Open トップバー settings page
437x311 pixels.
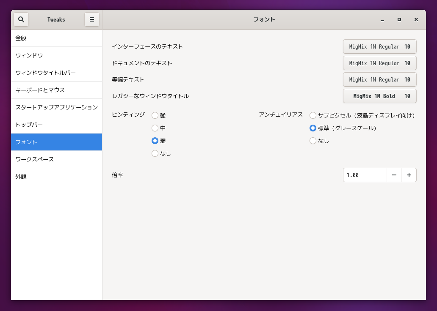[57, 125]
